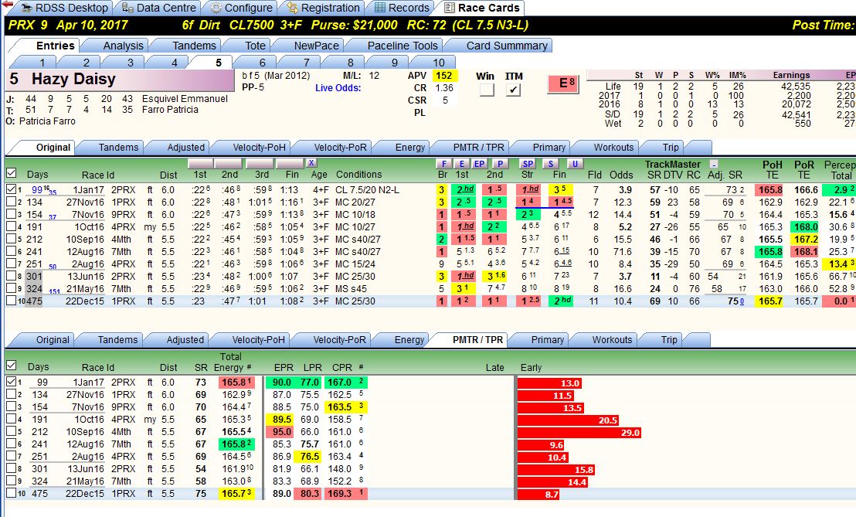Select horse number tab 1
The width and height of the screenshot is (856, 517).
point(42,63)
